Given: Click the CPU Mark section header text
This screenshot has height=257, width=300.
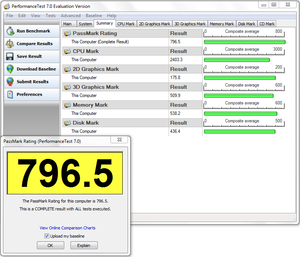Looking at the screenshot, I should point(86,51).
